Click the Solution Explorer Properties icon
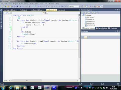This screenshot has width=121, height=90. (83, 13)
